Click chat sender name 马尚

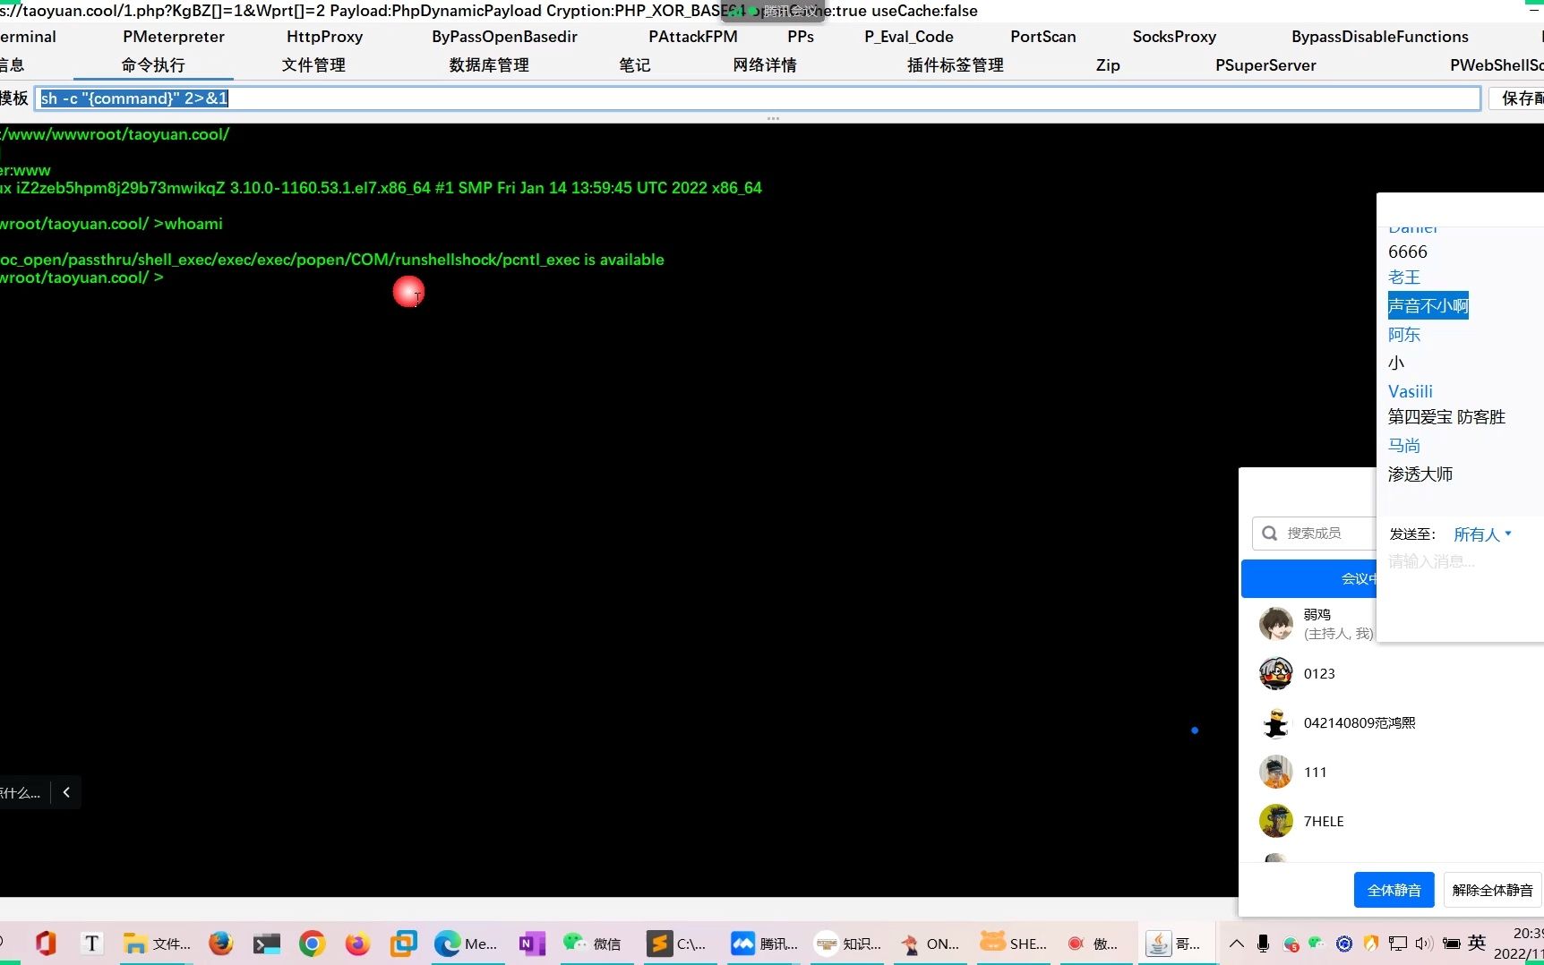pyautogui.click(x=1404, y=446)
